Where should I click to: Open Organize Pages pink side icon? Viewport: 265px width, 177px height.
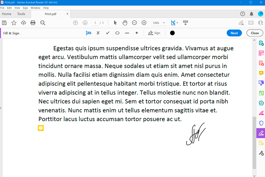(261, 53)
